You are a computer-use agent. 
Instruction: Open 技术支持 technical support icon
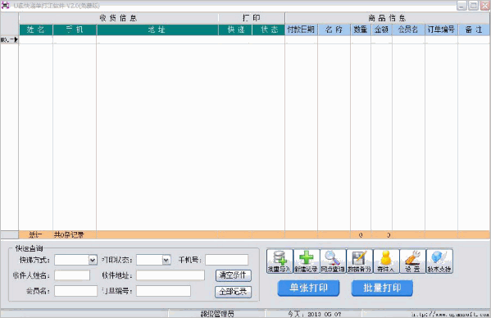click(x=439, y=261)
